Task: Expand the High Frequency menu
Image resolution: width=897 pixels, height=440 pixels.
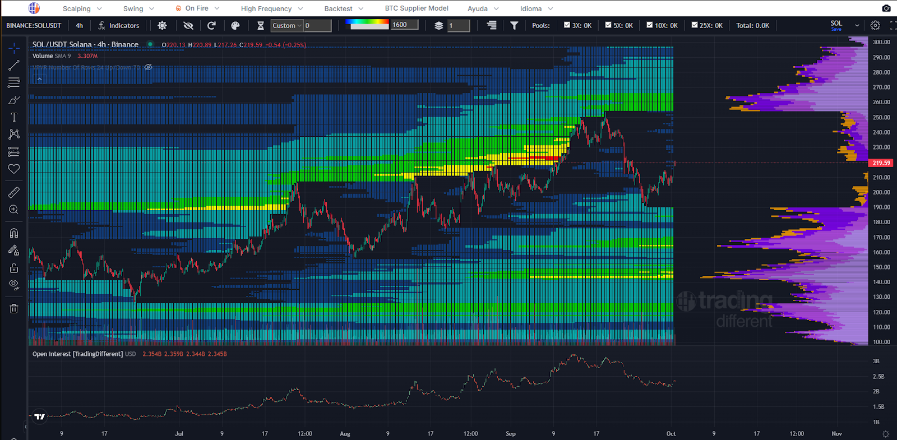Action: (x=272, y=8)
